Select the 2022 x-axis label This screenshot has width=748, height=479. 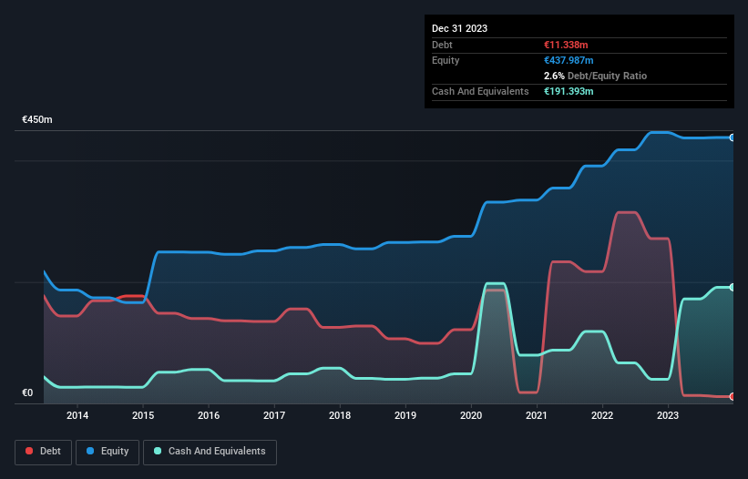pos(602,415)
